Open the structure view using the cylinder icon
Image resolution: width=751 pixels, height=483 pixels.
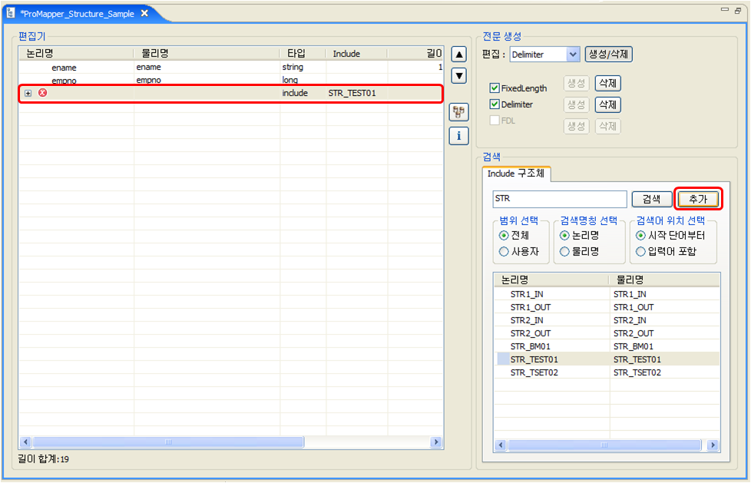(458, 112)
